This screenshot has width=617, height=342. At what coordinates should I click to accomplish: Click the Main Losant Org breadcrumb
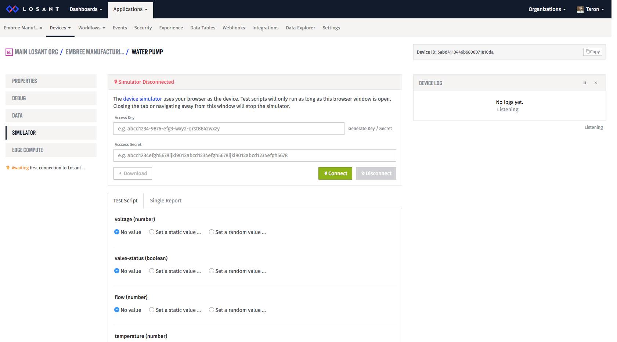pyautogui.click(x=36, y=52)
